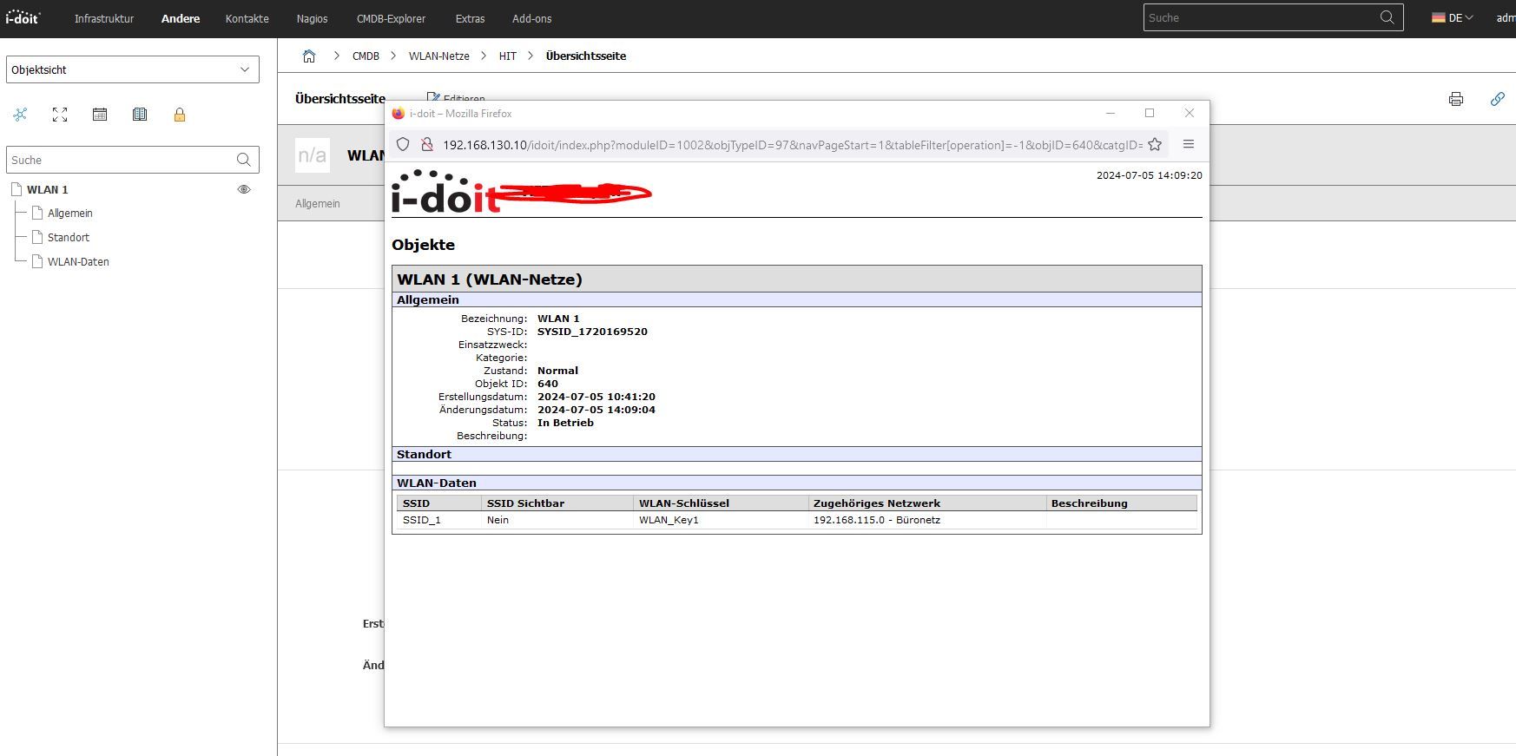This screenshot has width=1516, height=756.
Task: Click the Firefox popup URL address bar
Action: pyautogui.click(x=792, y=145)
